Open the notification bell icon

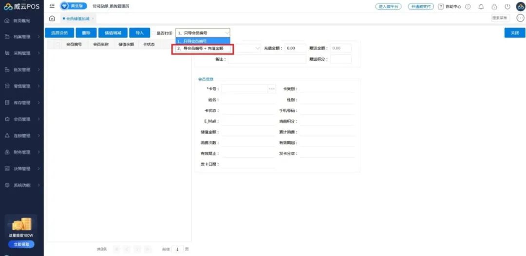(x=481, y=7)
